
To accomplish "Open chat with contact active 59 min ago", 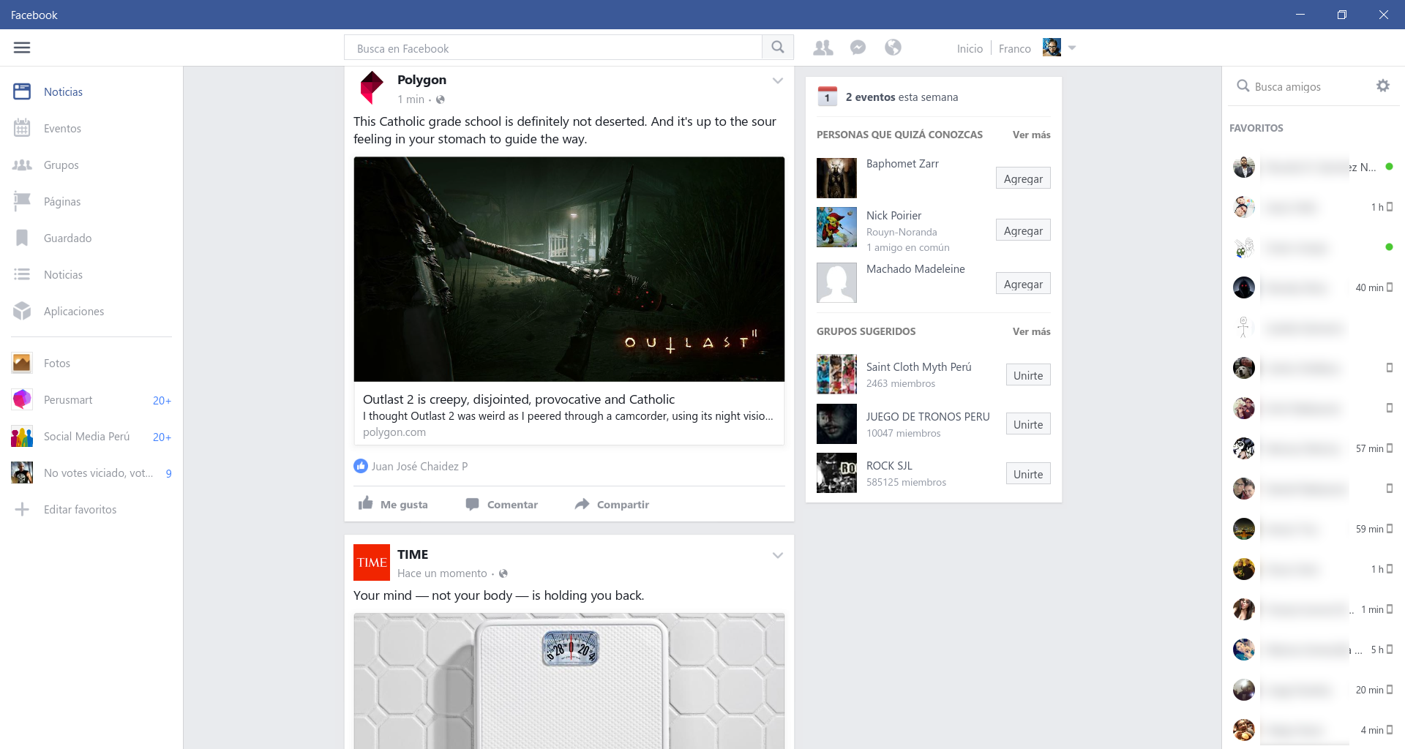I will (1312, 529).
